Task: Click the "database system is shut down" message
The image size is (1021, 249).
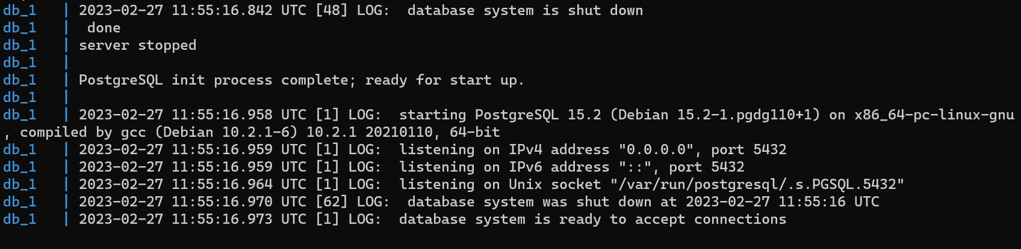Action: coord(525,11)
